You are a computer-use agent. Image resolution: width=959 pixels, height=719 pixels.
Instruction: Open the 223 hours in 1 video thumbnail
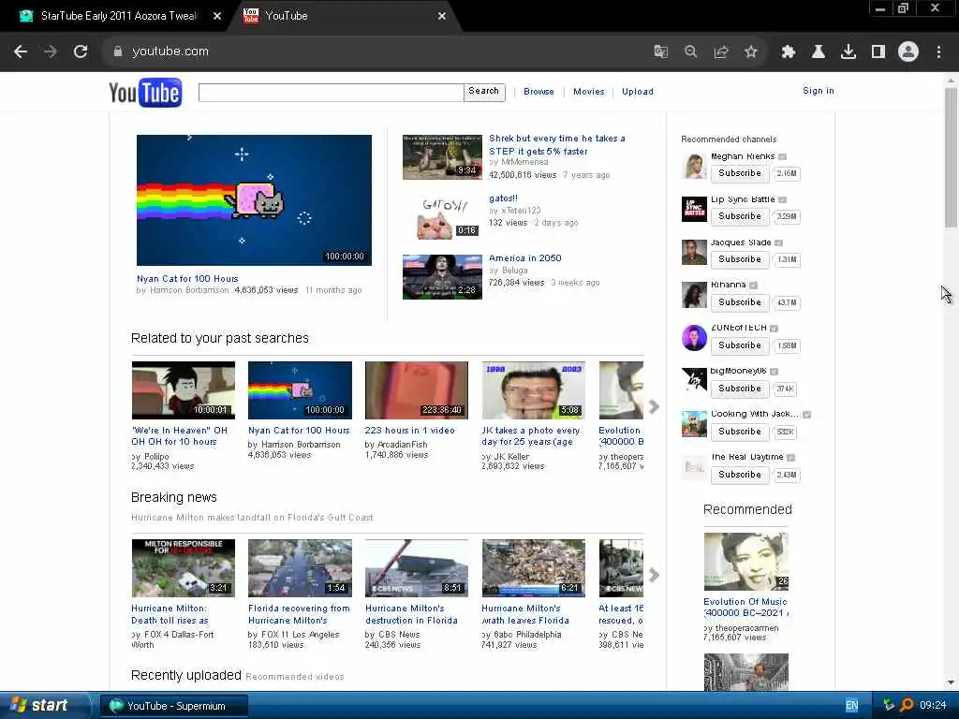pos(417,390)
